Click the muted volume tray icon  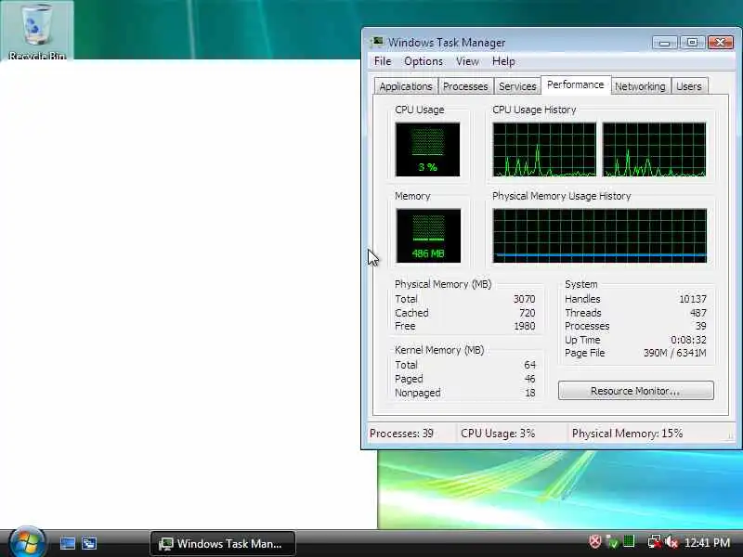coord(671,542)
